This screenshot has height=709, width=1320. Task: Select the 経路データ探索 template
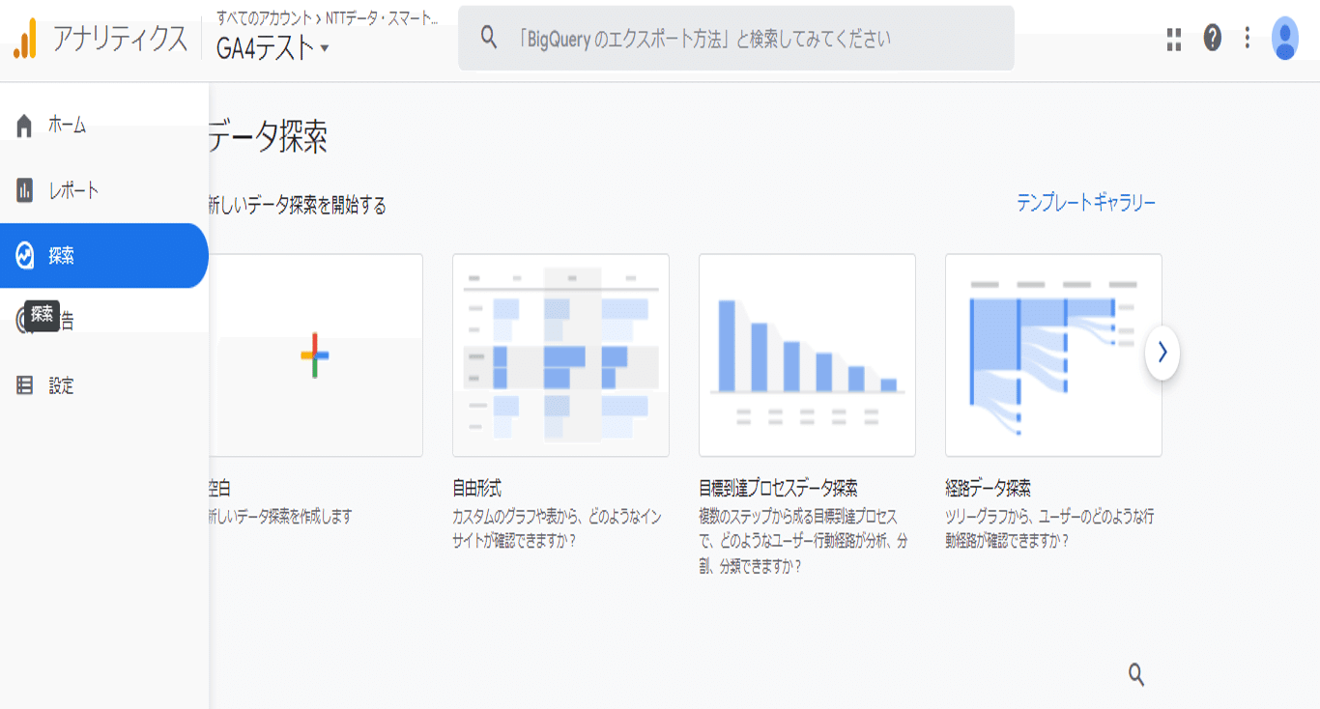click(x=1053, y=354)
